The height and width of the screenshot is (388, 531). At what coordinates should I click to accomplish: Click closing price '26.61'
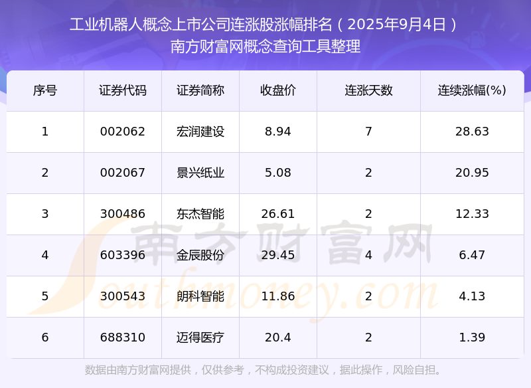[277, 214]
